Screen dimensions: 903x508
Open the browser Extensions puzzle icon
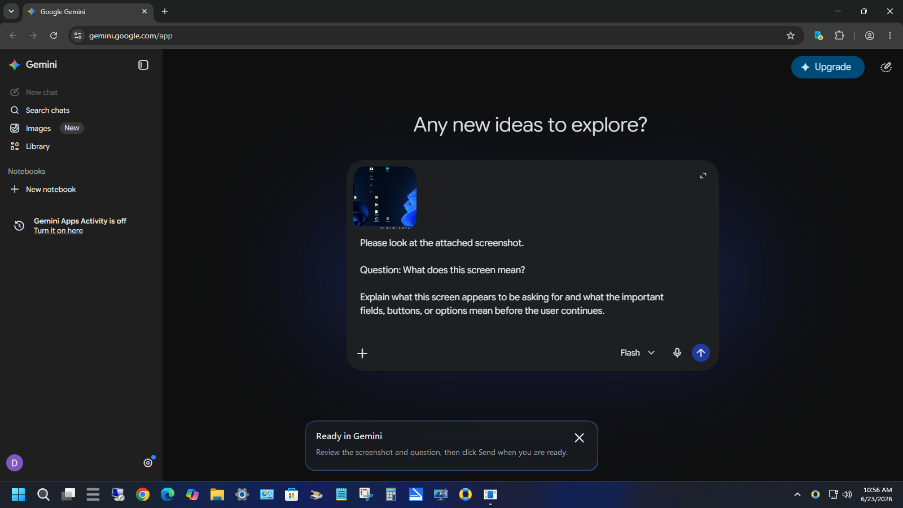(x=840, y=36)
